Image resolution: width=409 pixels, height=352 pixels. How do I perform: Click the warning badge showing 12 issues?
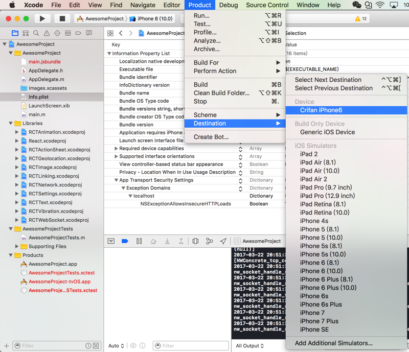coord(361,18)
